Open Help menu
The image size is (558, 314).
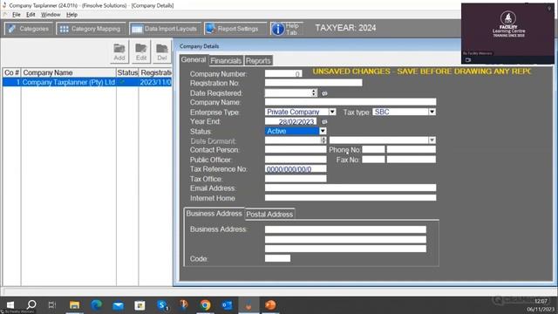click(71, 15)
